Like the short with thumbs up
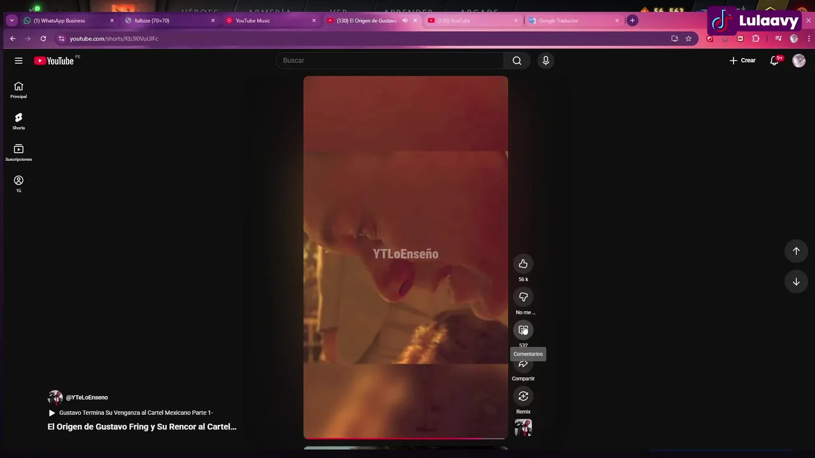Viewport: 815px width, 458px height. [523, 264]
